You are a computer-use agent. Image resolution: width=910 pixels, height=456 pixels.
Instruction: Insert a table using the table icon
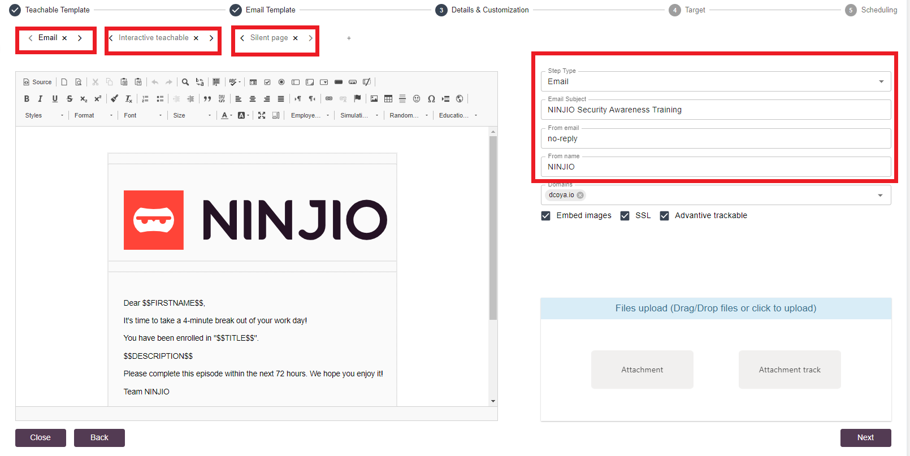click(x=388, y=99)
